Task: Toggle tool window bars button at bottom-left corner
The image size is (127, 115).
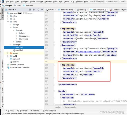Action: [3, 113]
